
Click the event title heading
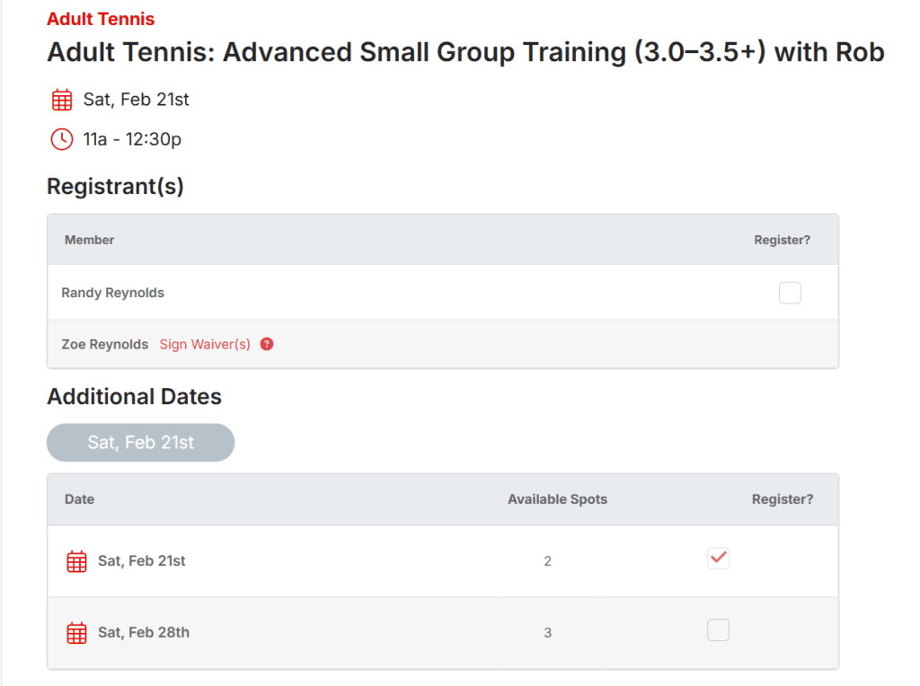465,52
